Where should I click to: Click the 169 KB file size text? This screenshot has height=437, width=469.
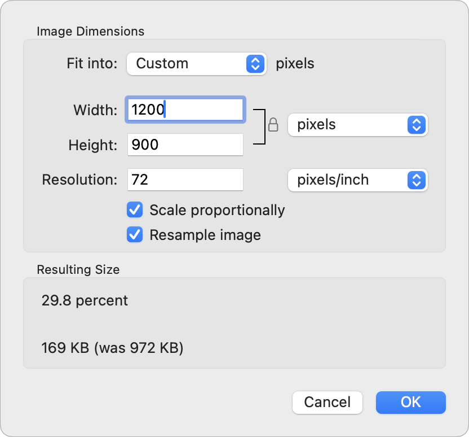[x=112, y=348]
